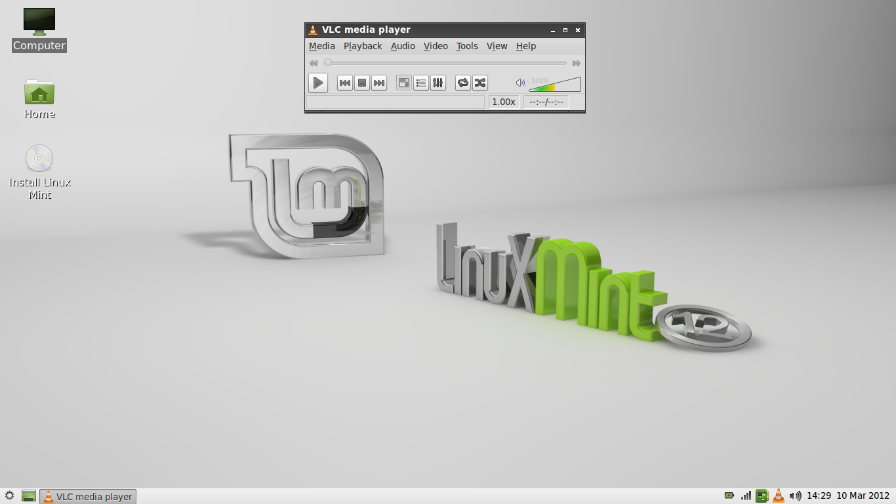Screen dimensions: 896x504
Task: Click VLC media player taskbar button
Action: 88,496
